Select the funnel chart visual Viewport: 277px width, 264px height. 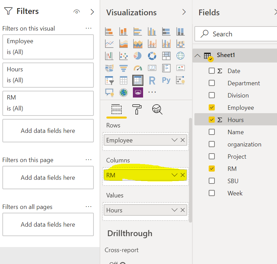123,68
